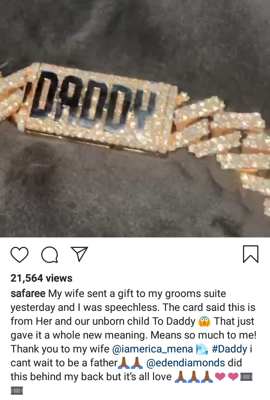Click the first pink heart emoji
Screen dimensions: 270x400
pyautogui.click(x=220, y=376)
